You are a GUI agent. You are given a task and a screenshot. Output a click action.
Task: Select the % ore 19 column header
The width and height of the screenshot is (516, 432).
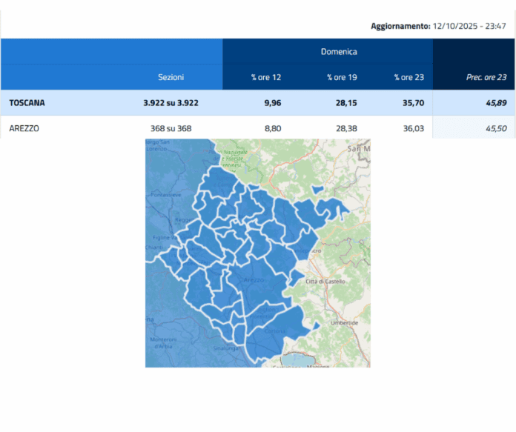click(x=340, y=77)
